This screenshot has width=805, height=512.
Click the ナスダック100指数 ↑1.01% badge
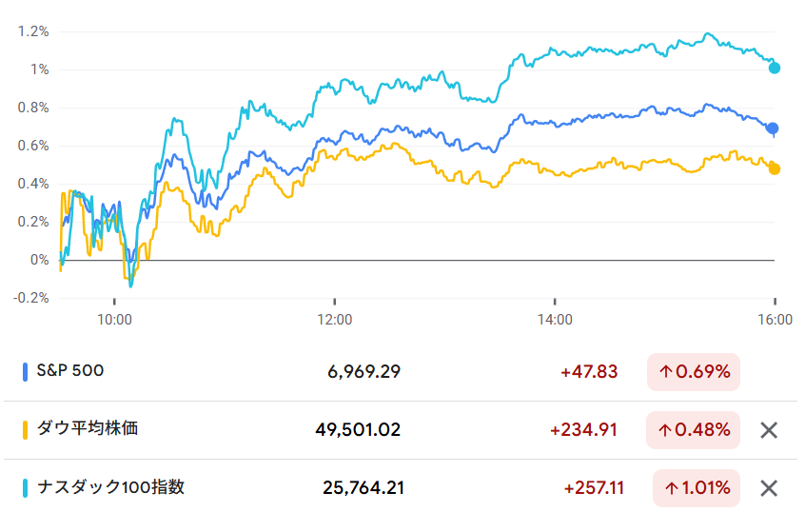point(697,488)
